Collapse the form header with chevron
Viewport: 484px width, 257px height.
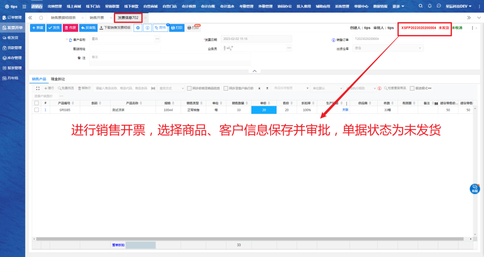point(254,71)
